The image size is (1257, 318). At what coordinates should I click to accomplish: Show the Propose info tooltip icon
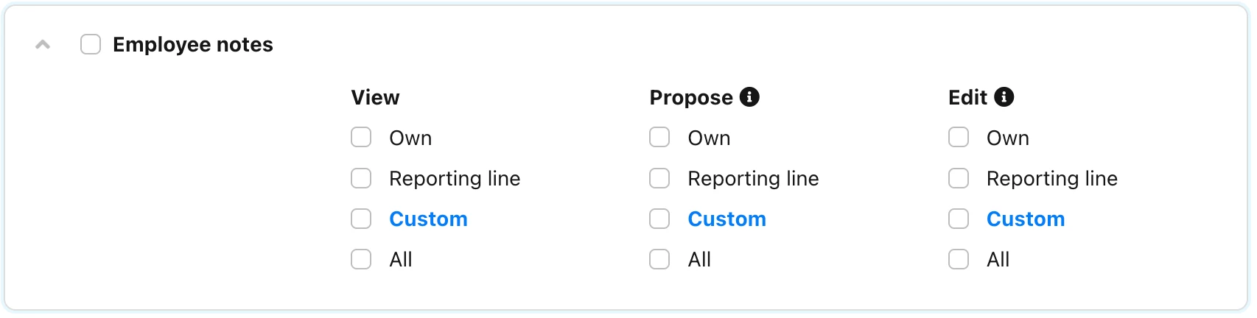[749, 96]
